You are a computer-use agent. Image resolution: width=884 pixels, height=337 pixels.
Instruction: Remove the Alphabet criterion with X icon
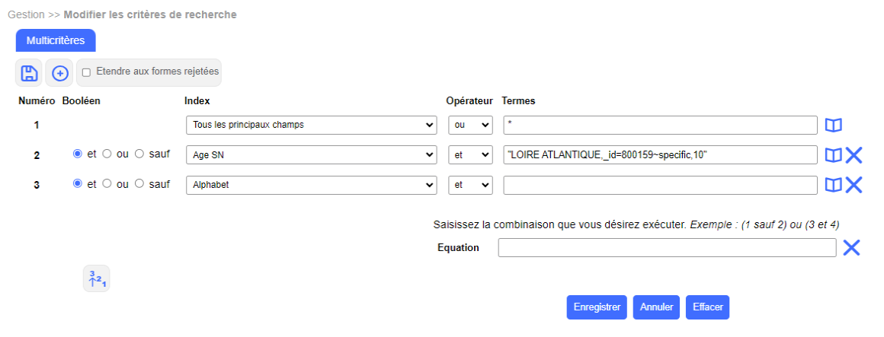tap(854, 185)
